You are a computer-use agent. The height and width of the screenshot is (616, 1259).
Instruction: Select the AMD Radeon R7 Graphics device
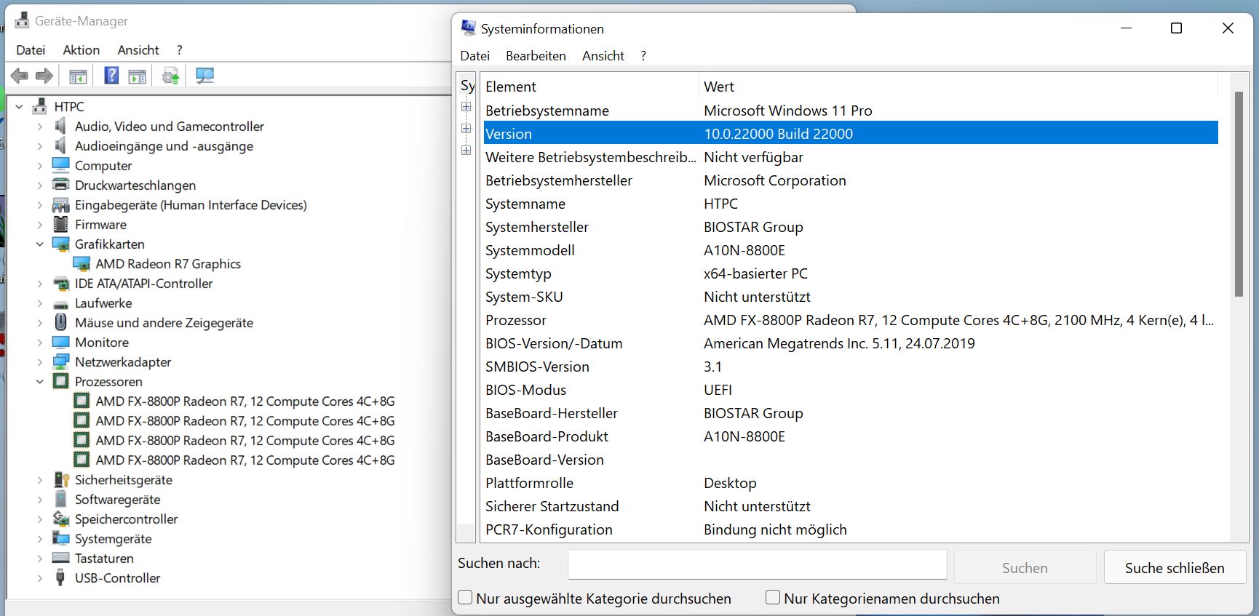(168, 264)
